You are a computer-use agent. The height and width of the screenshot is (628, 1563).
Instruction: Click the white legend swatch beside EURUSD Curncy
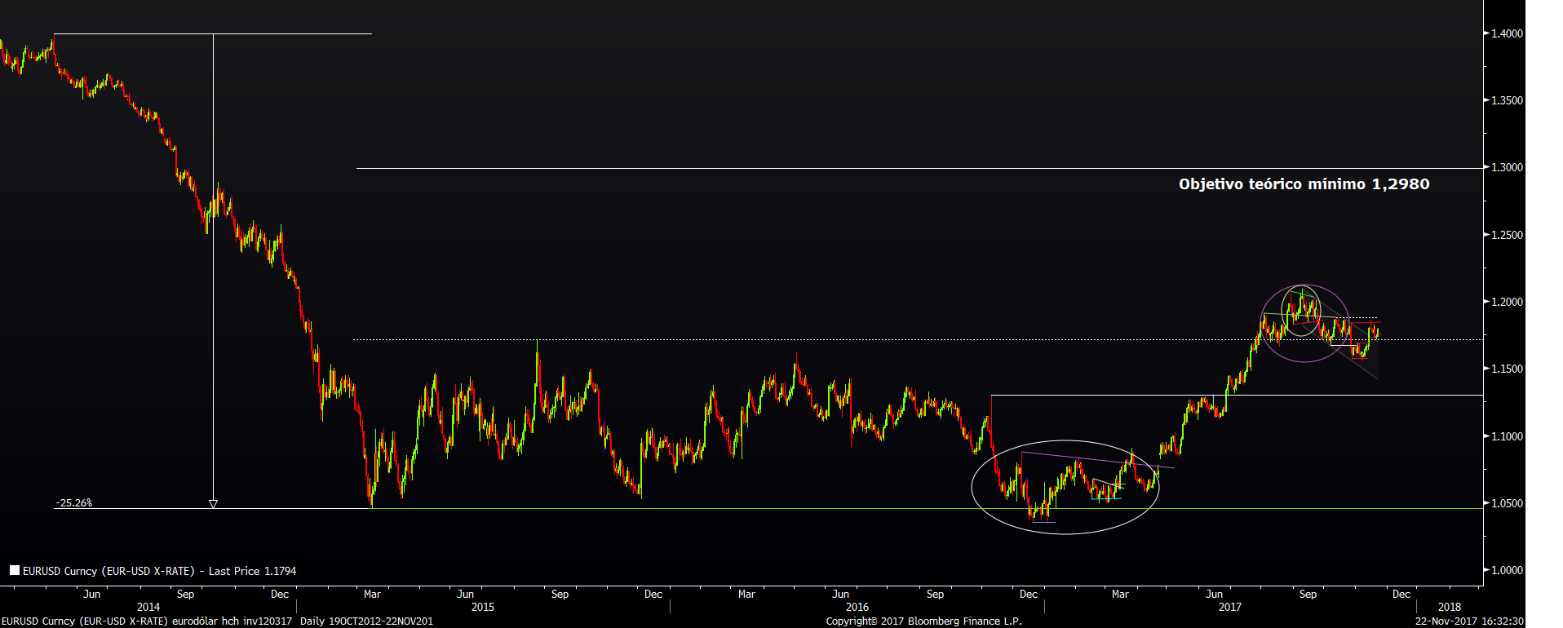(15, 571)
